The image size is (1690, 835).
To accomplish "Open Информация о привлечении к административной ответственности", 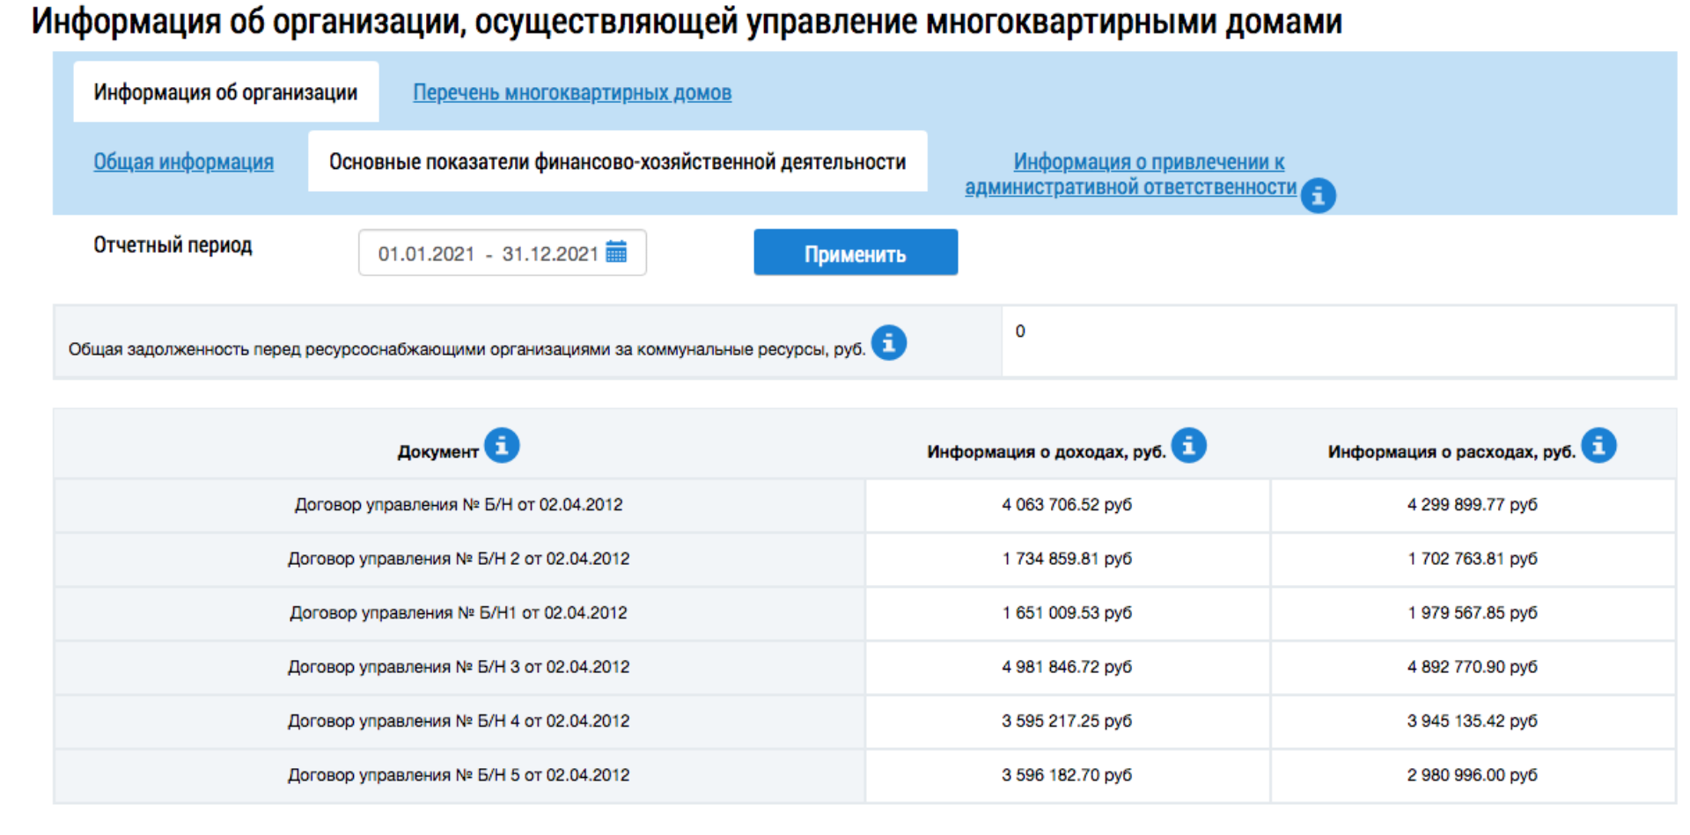I will 1131,174.
